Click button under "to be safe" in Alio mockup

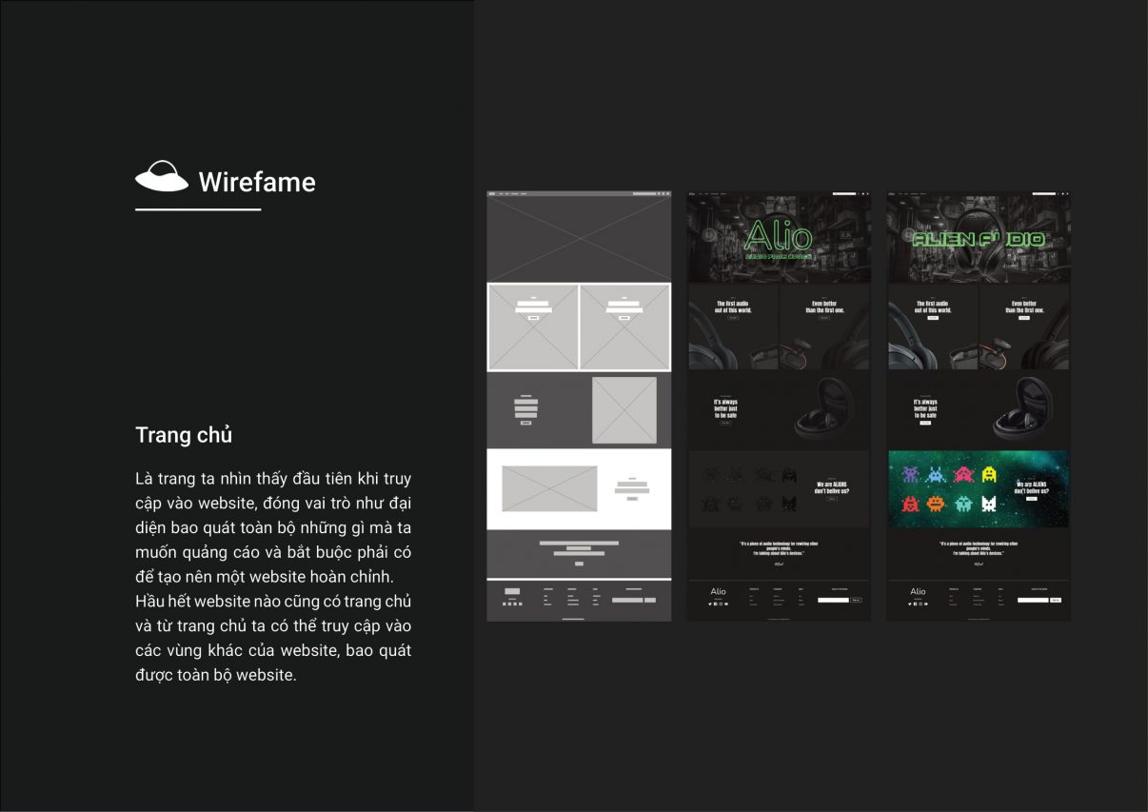[x=725, y=423]
